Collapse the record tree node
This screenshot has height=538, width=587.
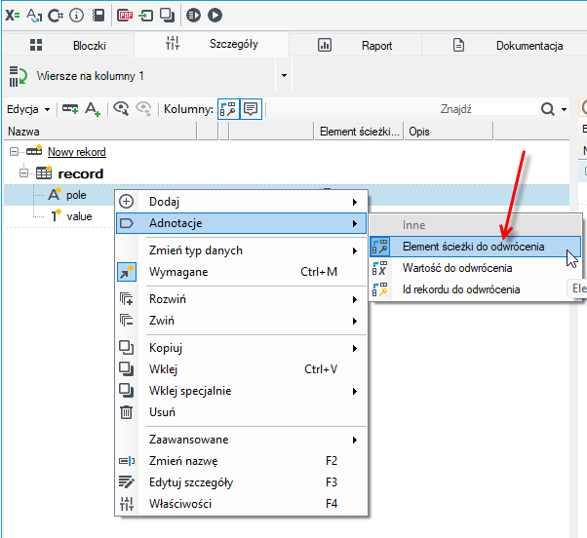tap(23, 173)
